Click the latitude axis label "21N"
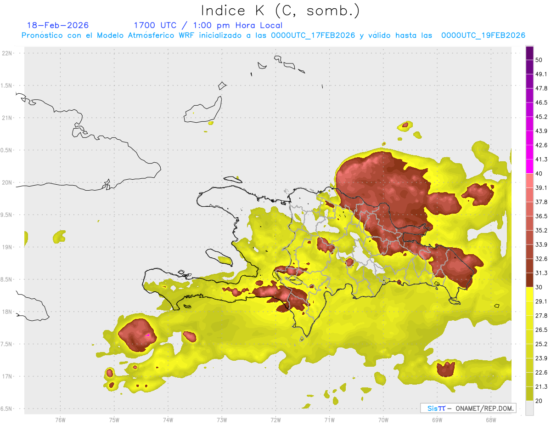 tap(8, 118)
